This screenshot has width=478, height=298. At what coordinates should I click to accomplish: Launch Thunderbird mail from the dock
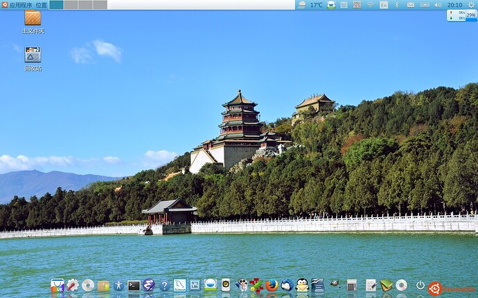(287, 286)
